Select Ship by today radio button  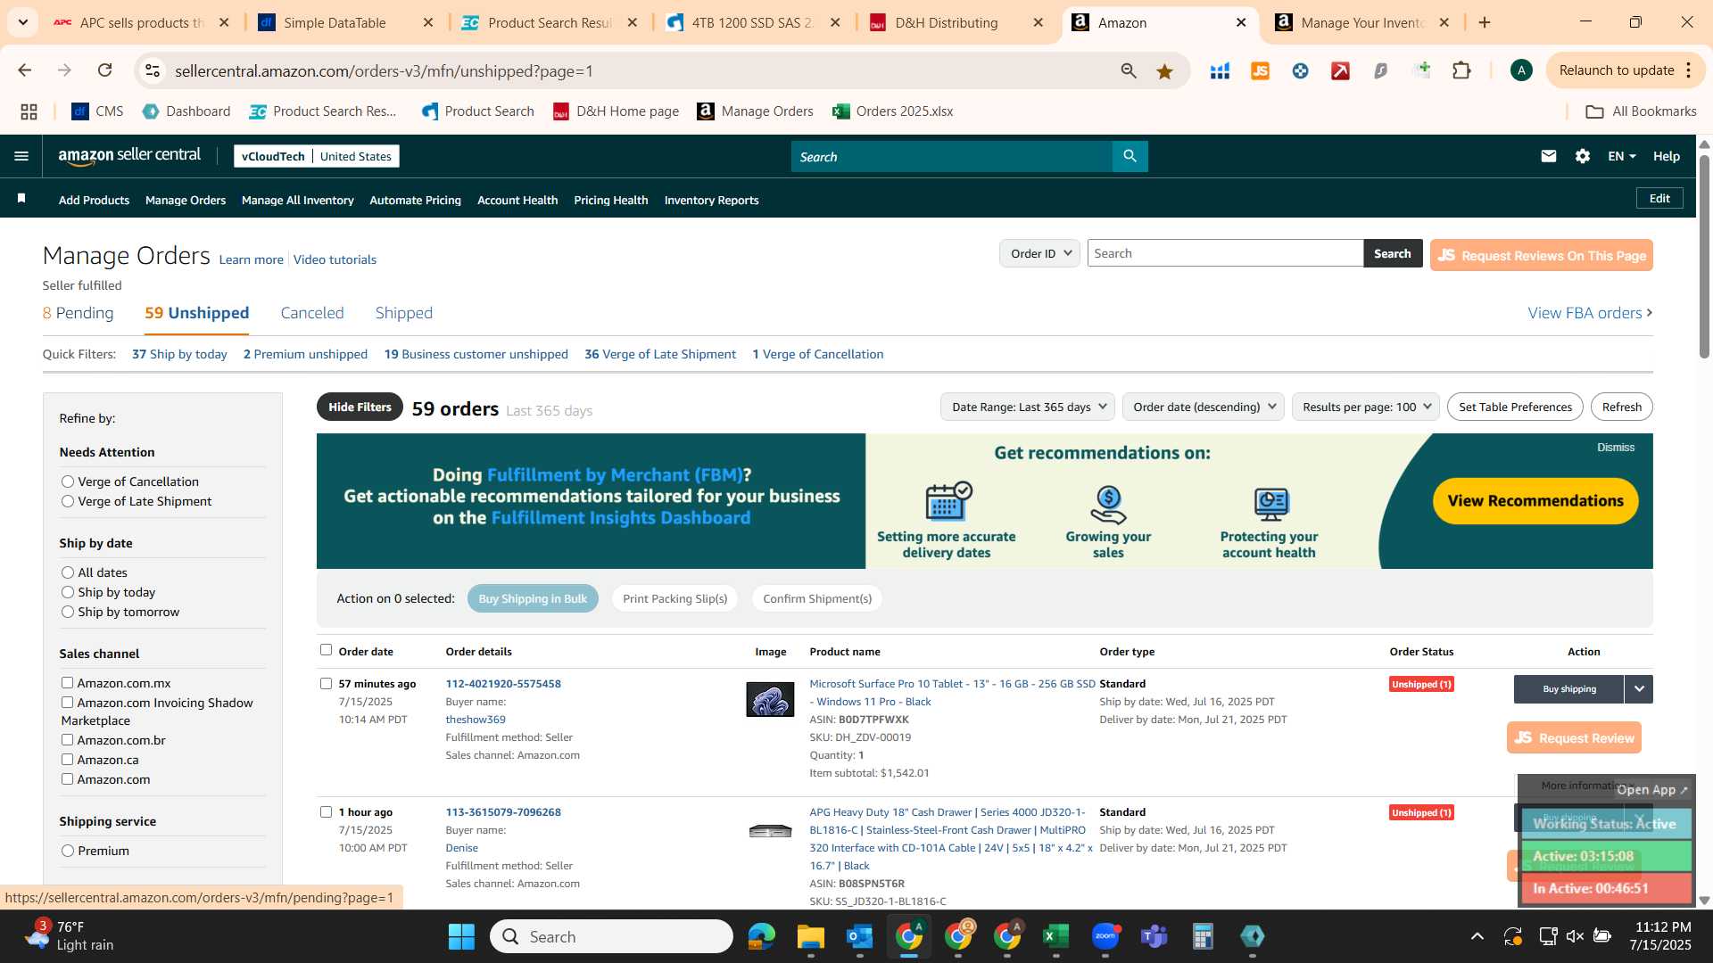pyautogui.click(x=68, y=592)
